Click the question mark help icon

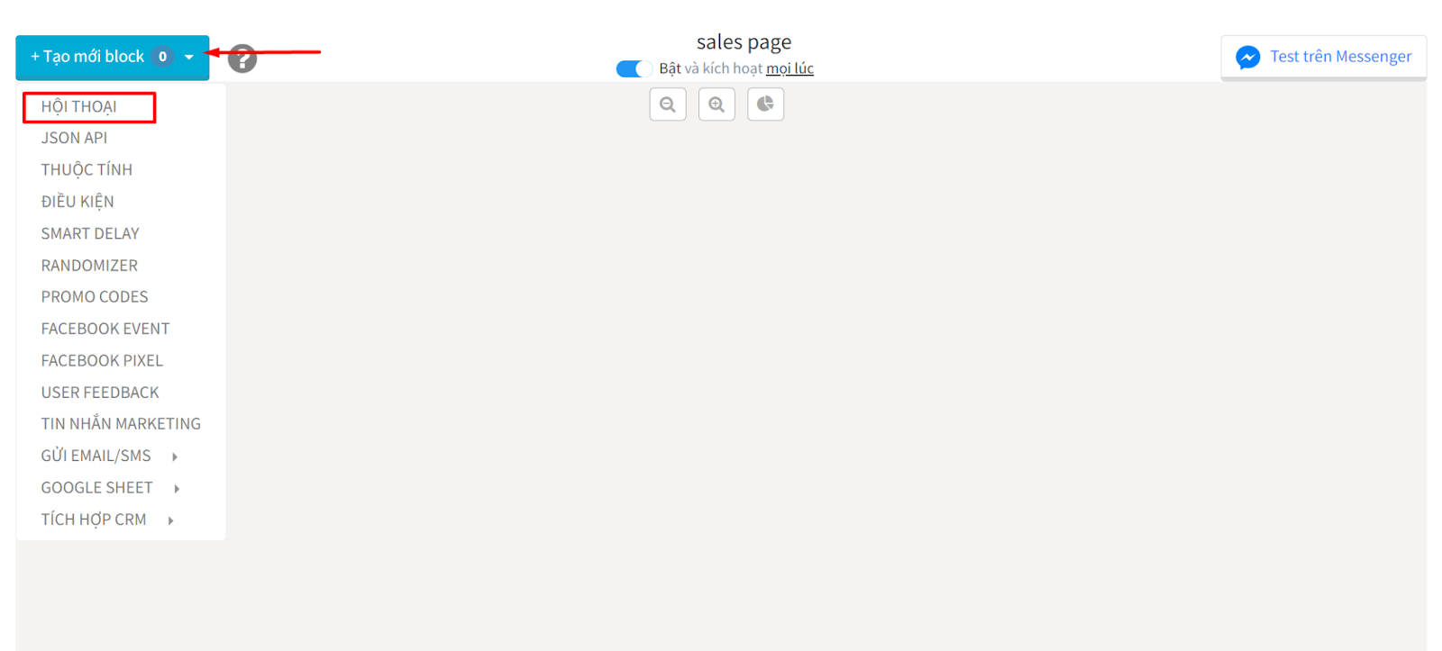242,59
